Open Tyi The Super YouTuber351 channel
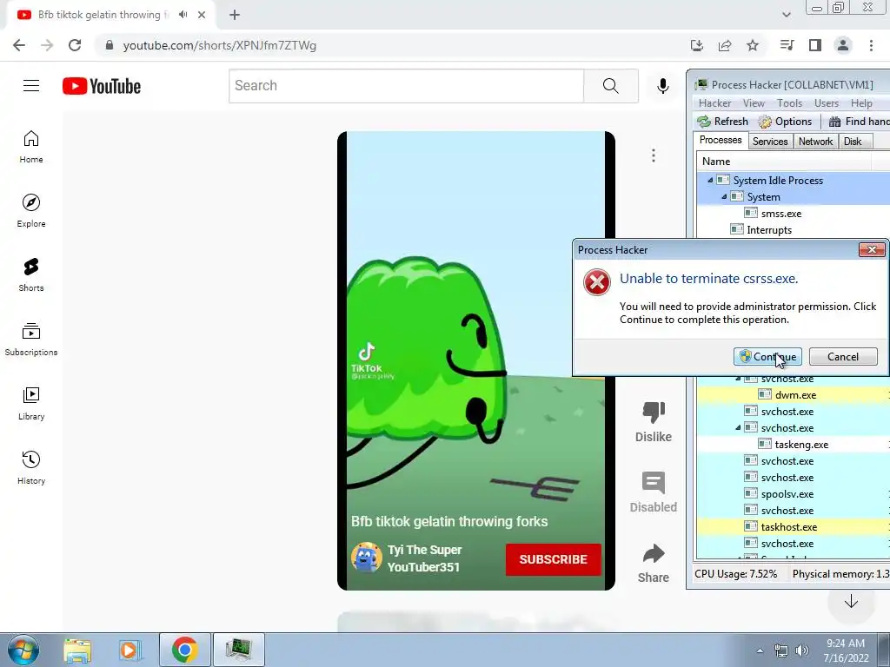 point(424,558)
